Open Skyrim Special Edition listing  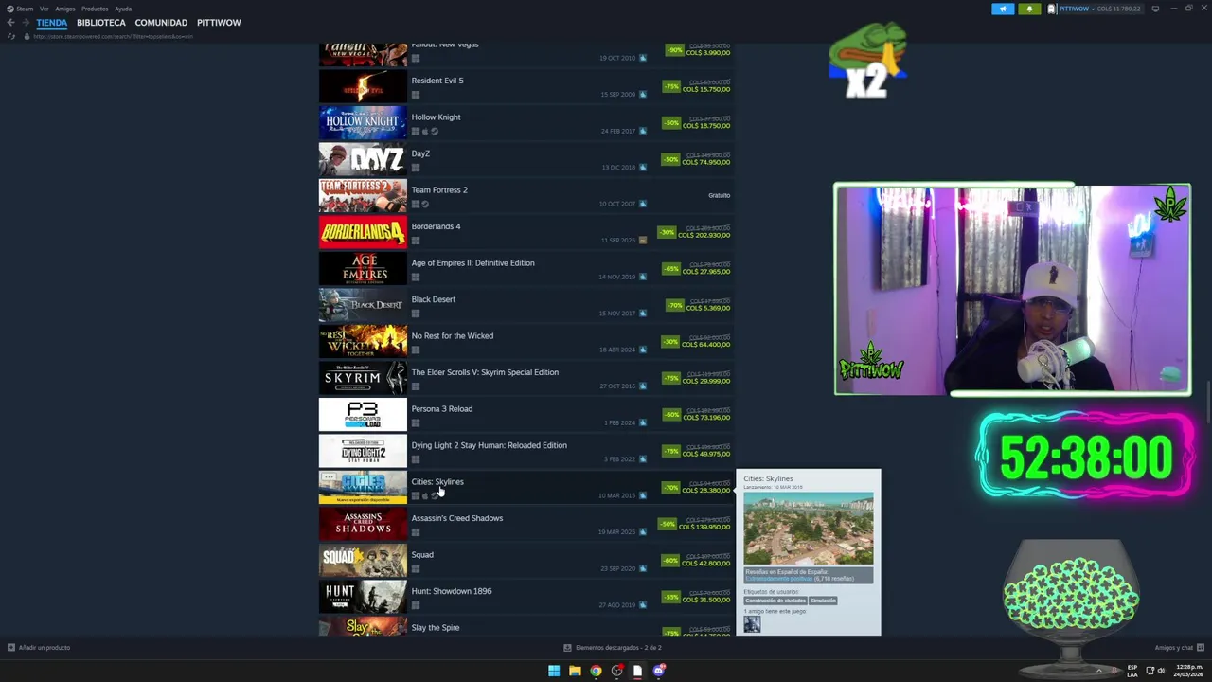pyautogui.click(x=526, y=378)
